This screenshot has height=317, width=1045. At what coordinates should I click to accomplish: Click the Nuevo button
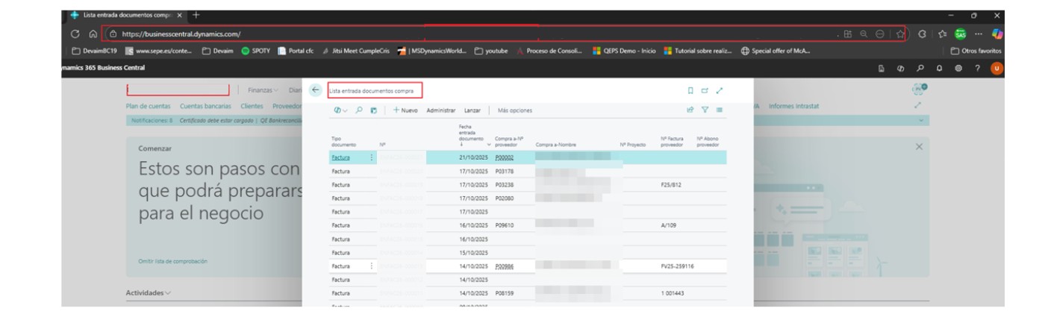[x=405, y=110]
